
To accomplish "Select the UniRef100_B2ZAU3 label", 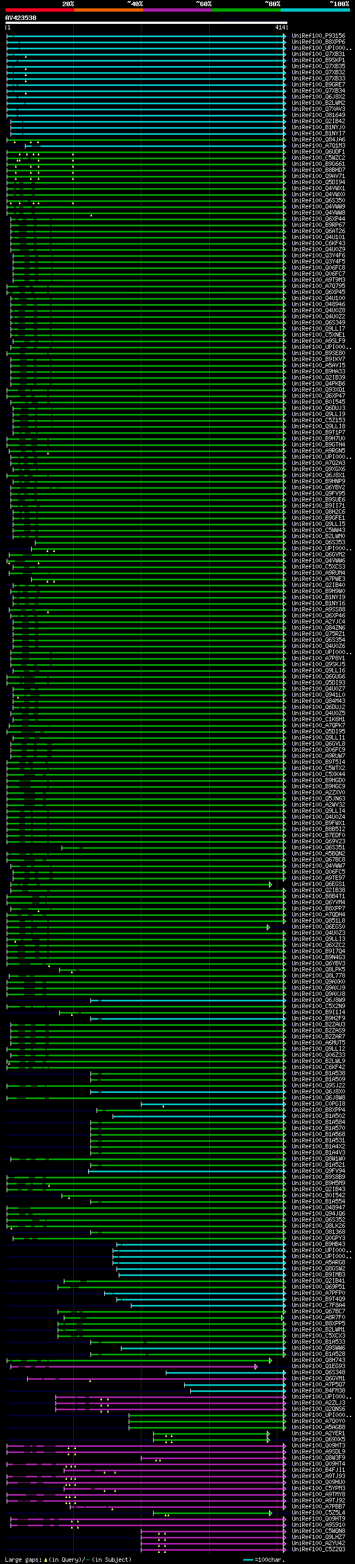I will 318,1025.
